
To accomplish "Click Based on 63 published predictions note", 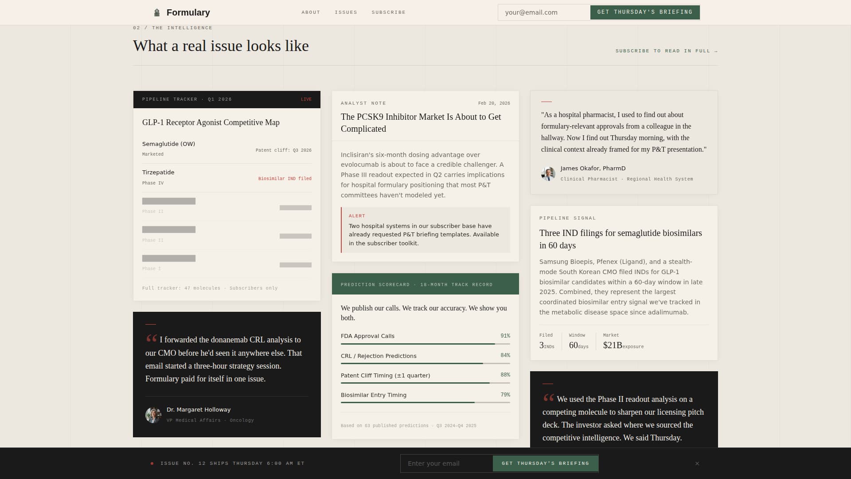I will pos(409,426).
